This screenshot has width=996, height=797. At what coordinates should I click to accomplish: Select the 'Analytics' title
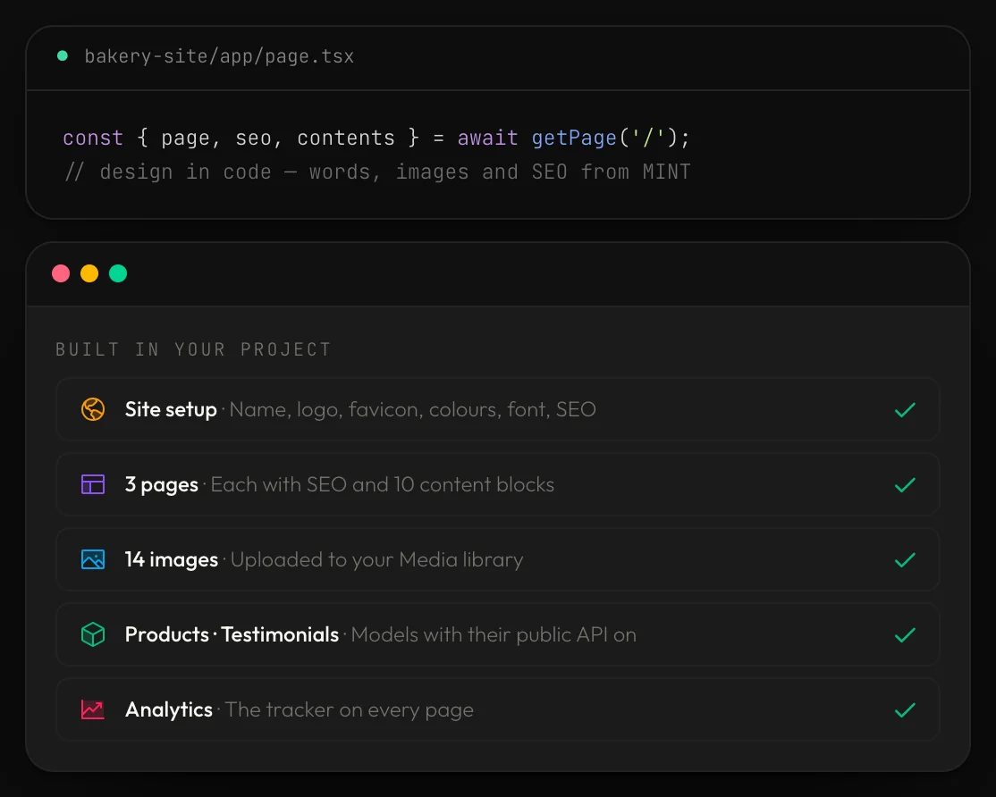click(168, 709)
